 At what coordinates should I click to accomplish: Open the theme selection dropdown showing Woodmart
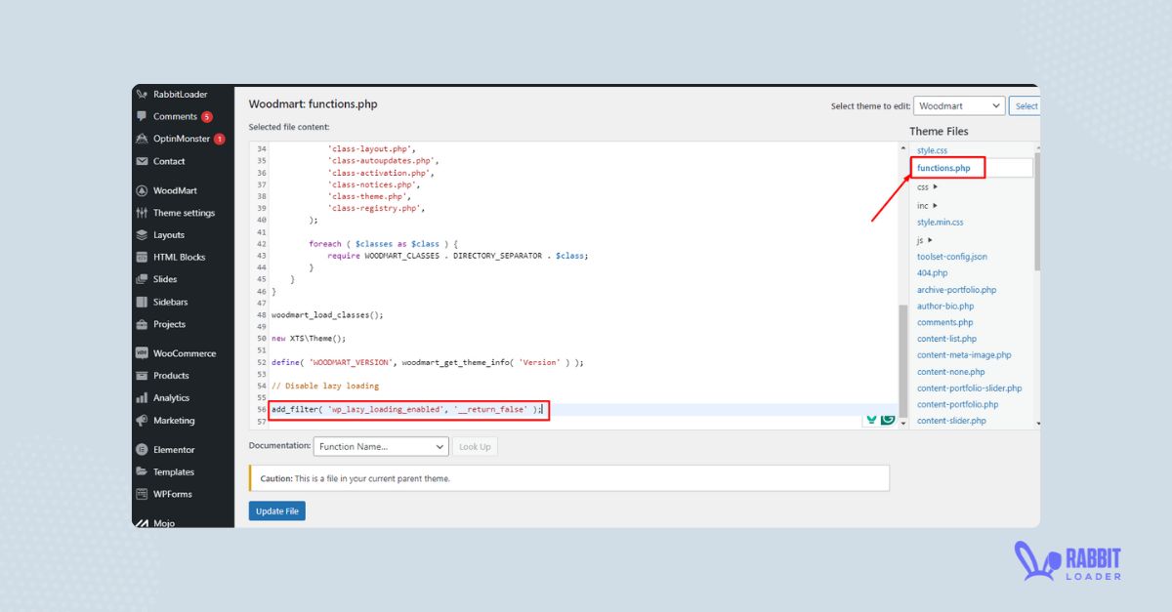point(958,105)
